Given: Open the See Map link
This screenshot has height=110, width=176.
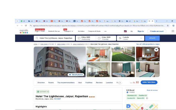Looking at the screenshot, I should point(57,99).
